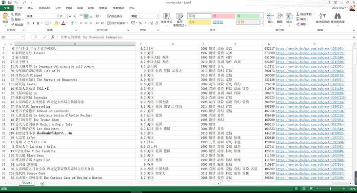Click the Sort and Filter icon

pyautogui.click(x=322, y=16)
